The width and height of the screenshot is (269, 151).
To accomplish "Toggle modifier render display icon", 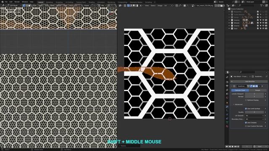I will click(x=257, y=86).
